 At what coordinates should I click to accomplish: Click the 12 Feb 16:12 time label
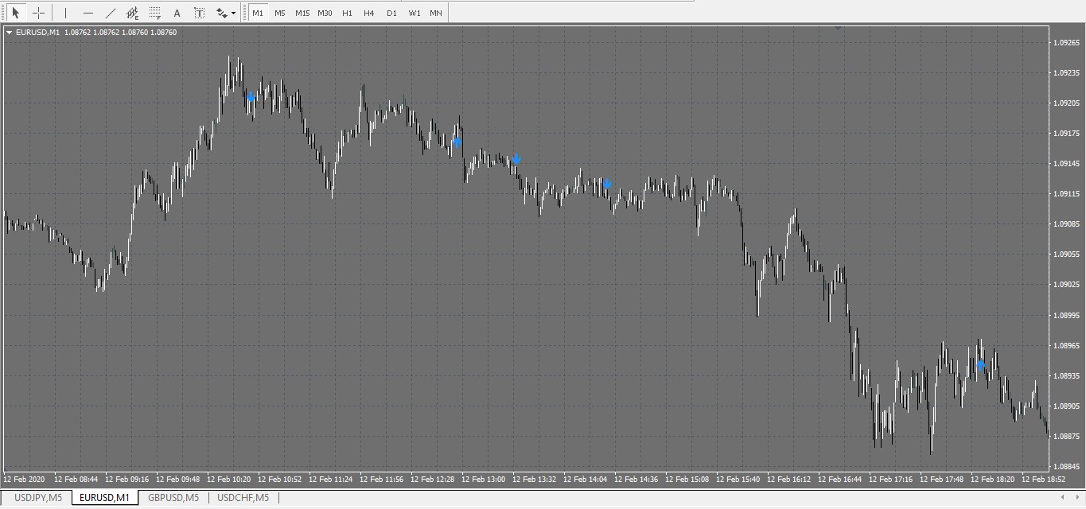pyautogui.click(x=788, y=480)
